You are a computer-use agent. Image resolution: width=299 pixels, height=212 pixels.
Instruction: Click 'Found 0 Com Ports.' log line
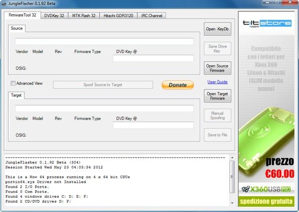(27, 191)
